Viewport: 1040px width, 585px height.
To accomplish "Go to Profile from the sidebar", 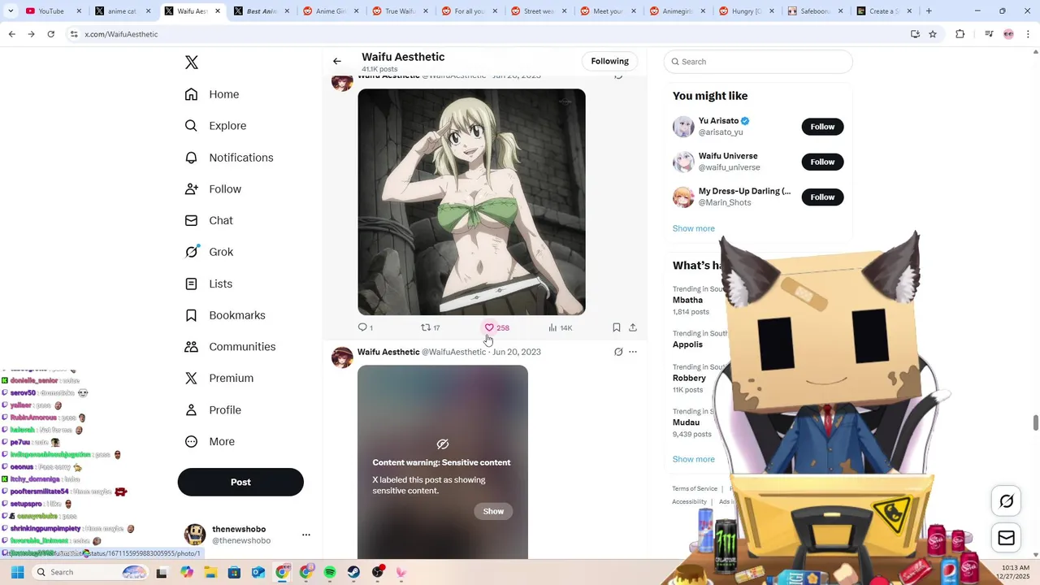I will pos(213,410).
